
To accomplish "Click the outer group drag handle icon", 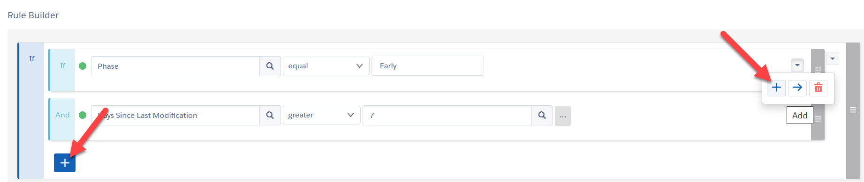I will click(853, 110).
